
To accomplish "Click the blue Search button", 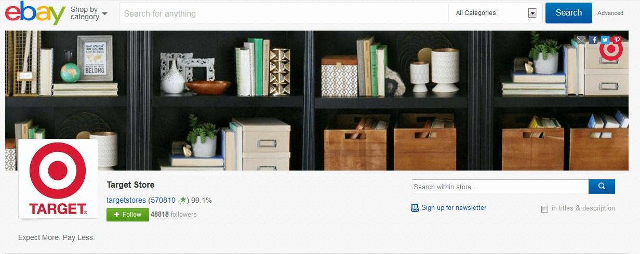I will pyautogui.click(x=569, y=13).
